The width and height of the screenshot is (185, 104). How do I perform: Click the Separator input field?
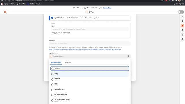coord(90,43)
